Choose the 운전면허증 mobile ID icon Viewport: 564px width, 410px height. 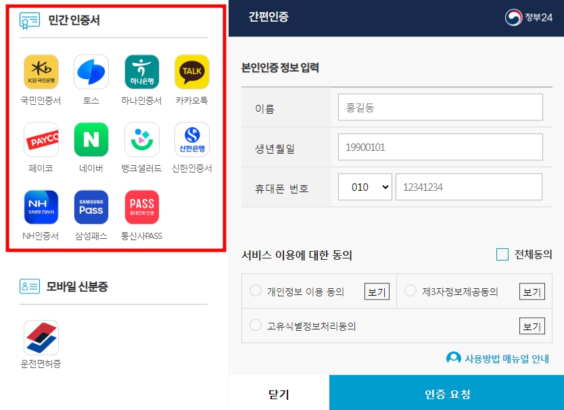(x=41, y=338)
